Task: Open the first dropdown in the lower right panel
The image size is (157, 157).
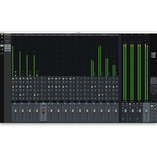Action: pos(154,95)
